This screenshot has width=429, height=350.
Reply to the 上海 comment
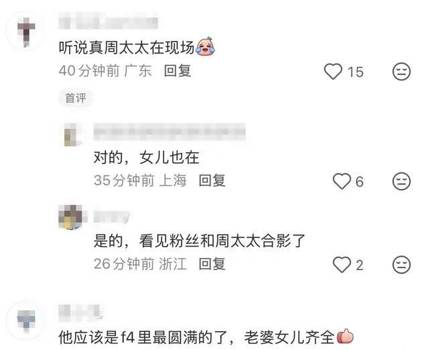212,180
